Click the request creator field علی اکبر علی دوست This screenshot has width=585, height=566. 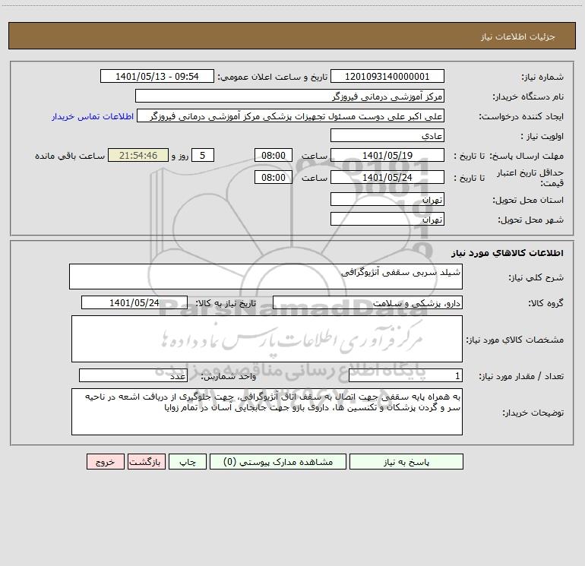coord(291,115)
